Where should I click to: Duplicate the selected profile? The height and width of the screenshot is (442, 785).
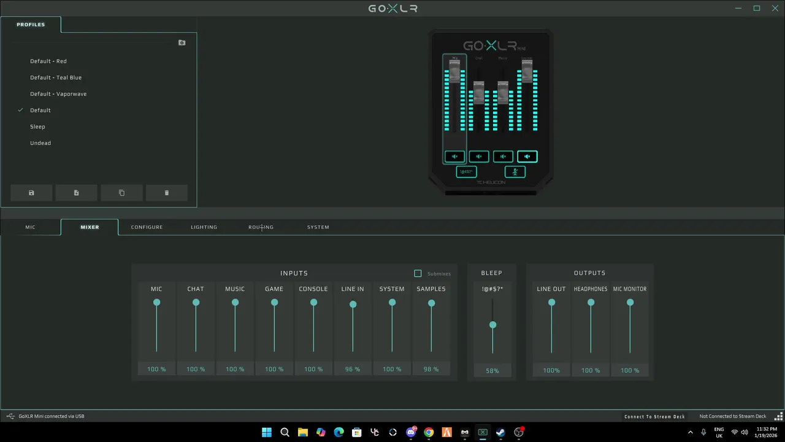coord(121,193)
